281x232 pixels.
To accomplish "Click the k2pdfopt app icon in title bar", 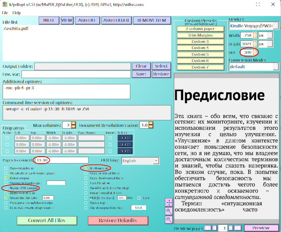I will click(5, 4).
